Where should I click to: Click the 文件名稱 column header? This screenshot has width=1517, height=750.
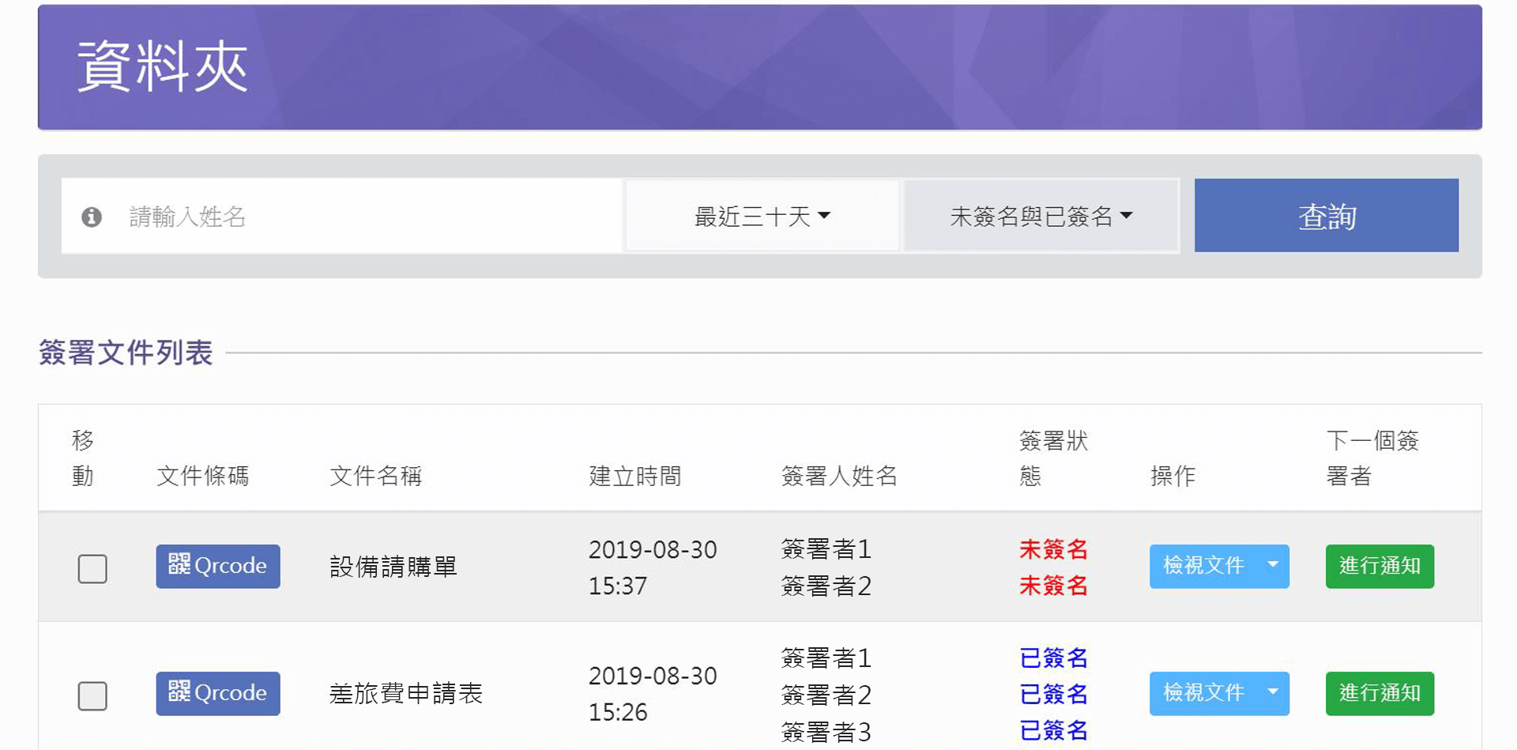375,476
